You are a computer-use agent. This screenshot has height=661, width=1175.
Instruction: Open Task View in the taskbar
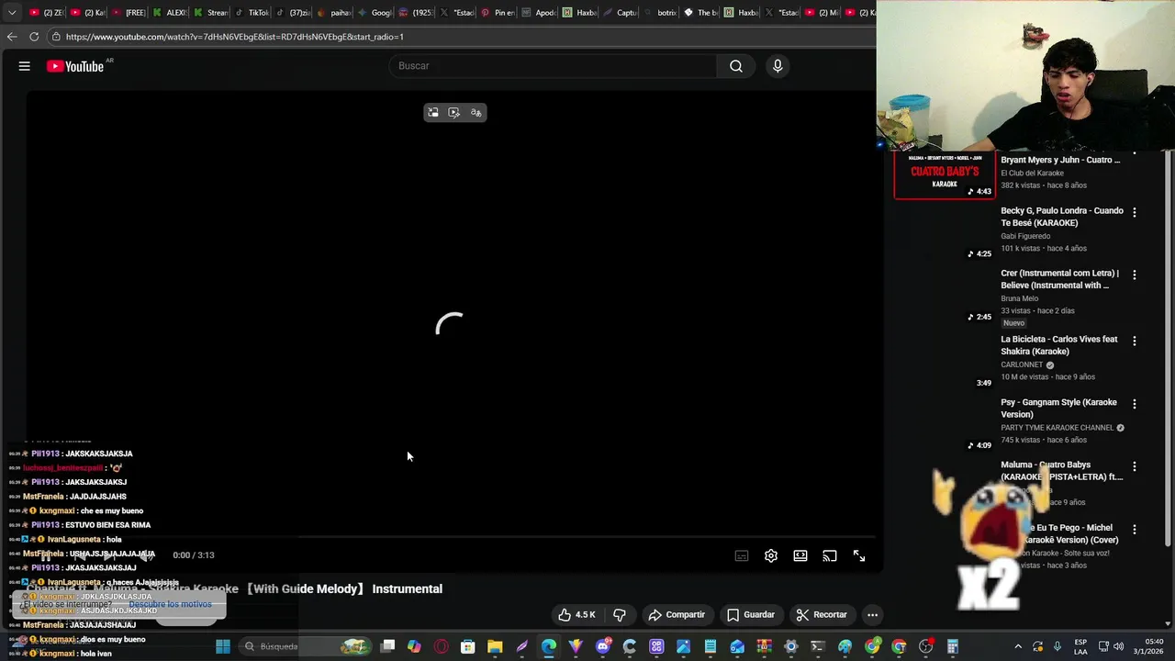[387, 646]
